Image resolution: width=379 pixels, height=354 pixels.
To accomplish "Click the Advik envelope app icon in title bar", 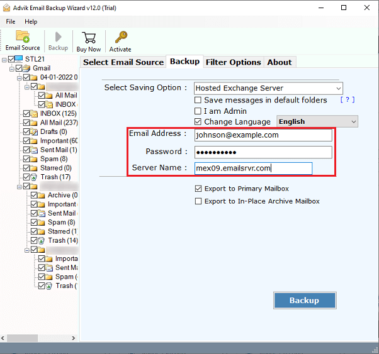I will coord(6,8).
